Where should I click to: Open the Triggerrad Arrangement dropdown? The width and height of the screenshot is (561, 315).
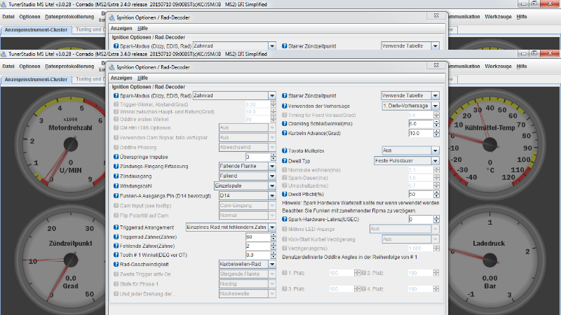coord(271,227)
